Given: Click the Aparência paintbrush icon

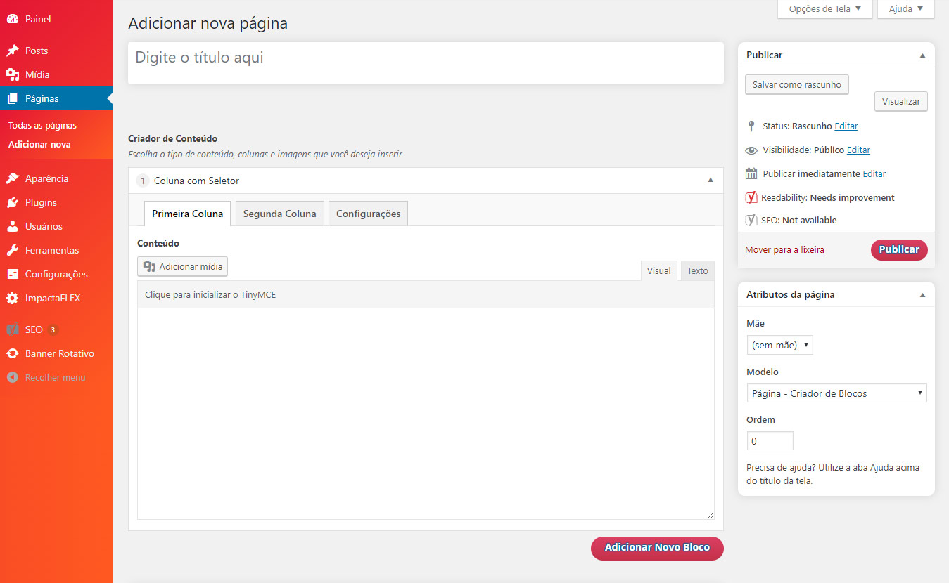Looking at the screenshot, I should coord(13,178).
